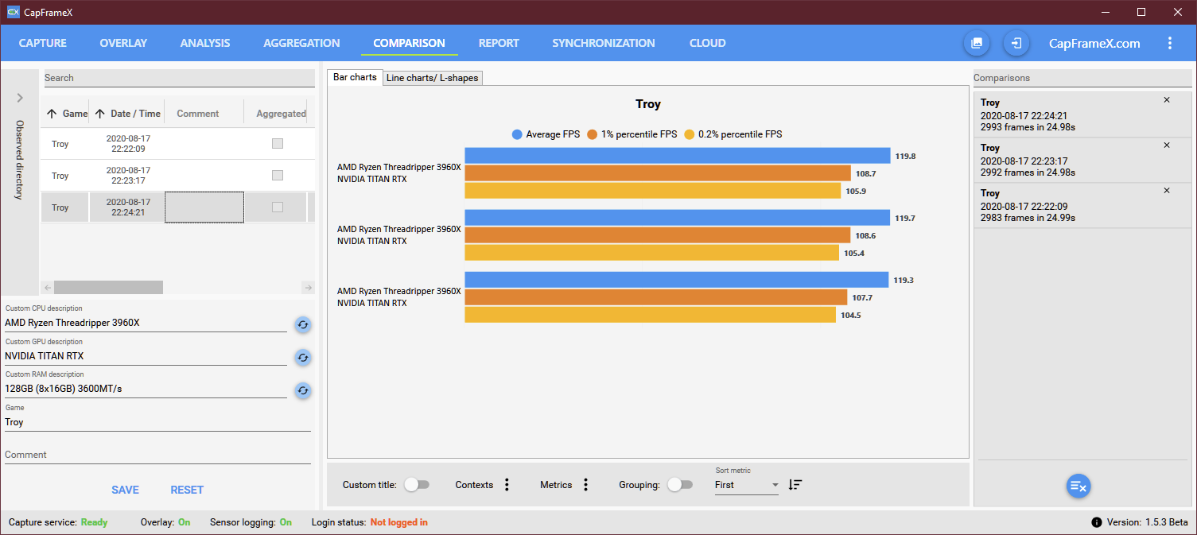The width and height of the screenshot is (1197, 535).
Task: Open the SYNCHRONIZATION tab
Action: 604,43
